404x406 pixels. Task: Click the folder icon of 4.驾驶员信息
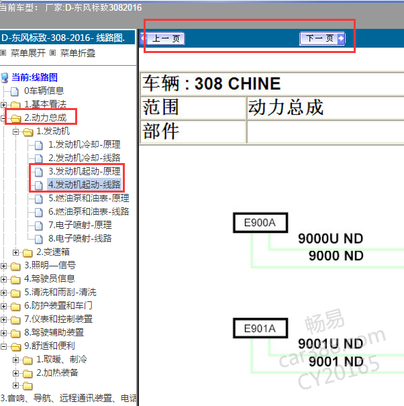[x=15, y=280]
